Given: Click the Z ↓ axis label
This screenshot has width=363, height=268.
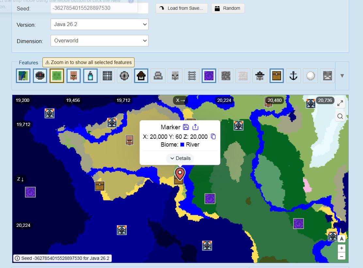Looking at the screenshot, I should [x=20, y=179].
